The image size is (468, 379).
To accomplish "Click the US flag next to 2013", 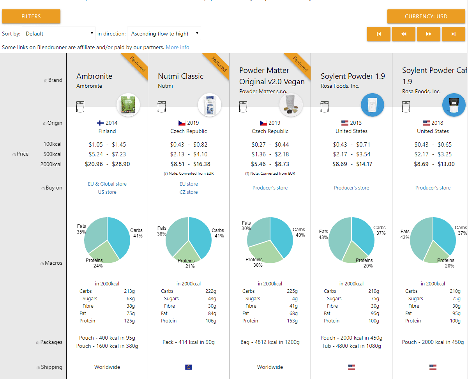I will 344,123.
